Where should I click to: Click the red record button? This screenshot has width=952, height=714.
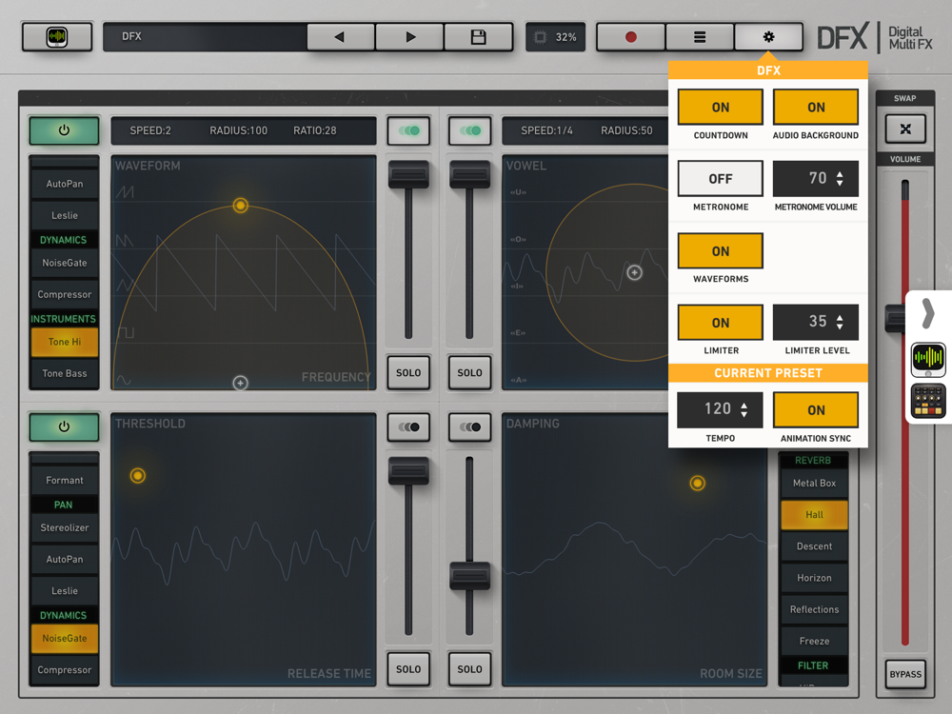(x=630, y=37)
